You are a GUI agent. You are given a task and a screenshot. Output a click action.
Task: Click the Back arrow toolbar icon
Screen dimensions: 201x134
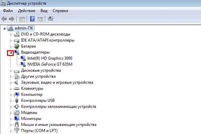4,19
